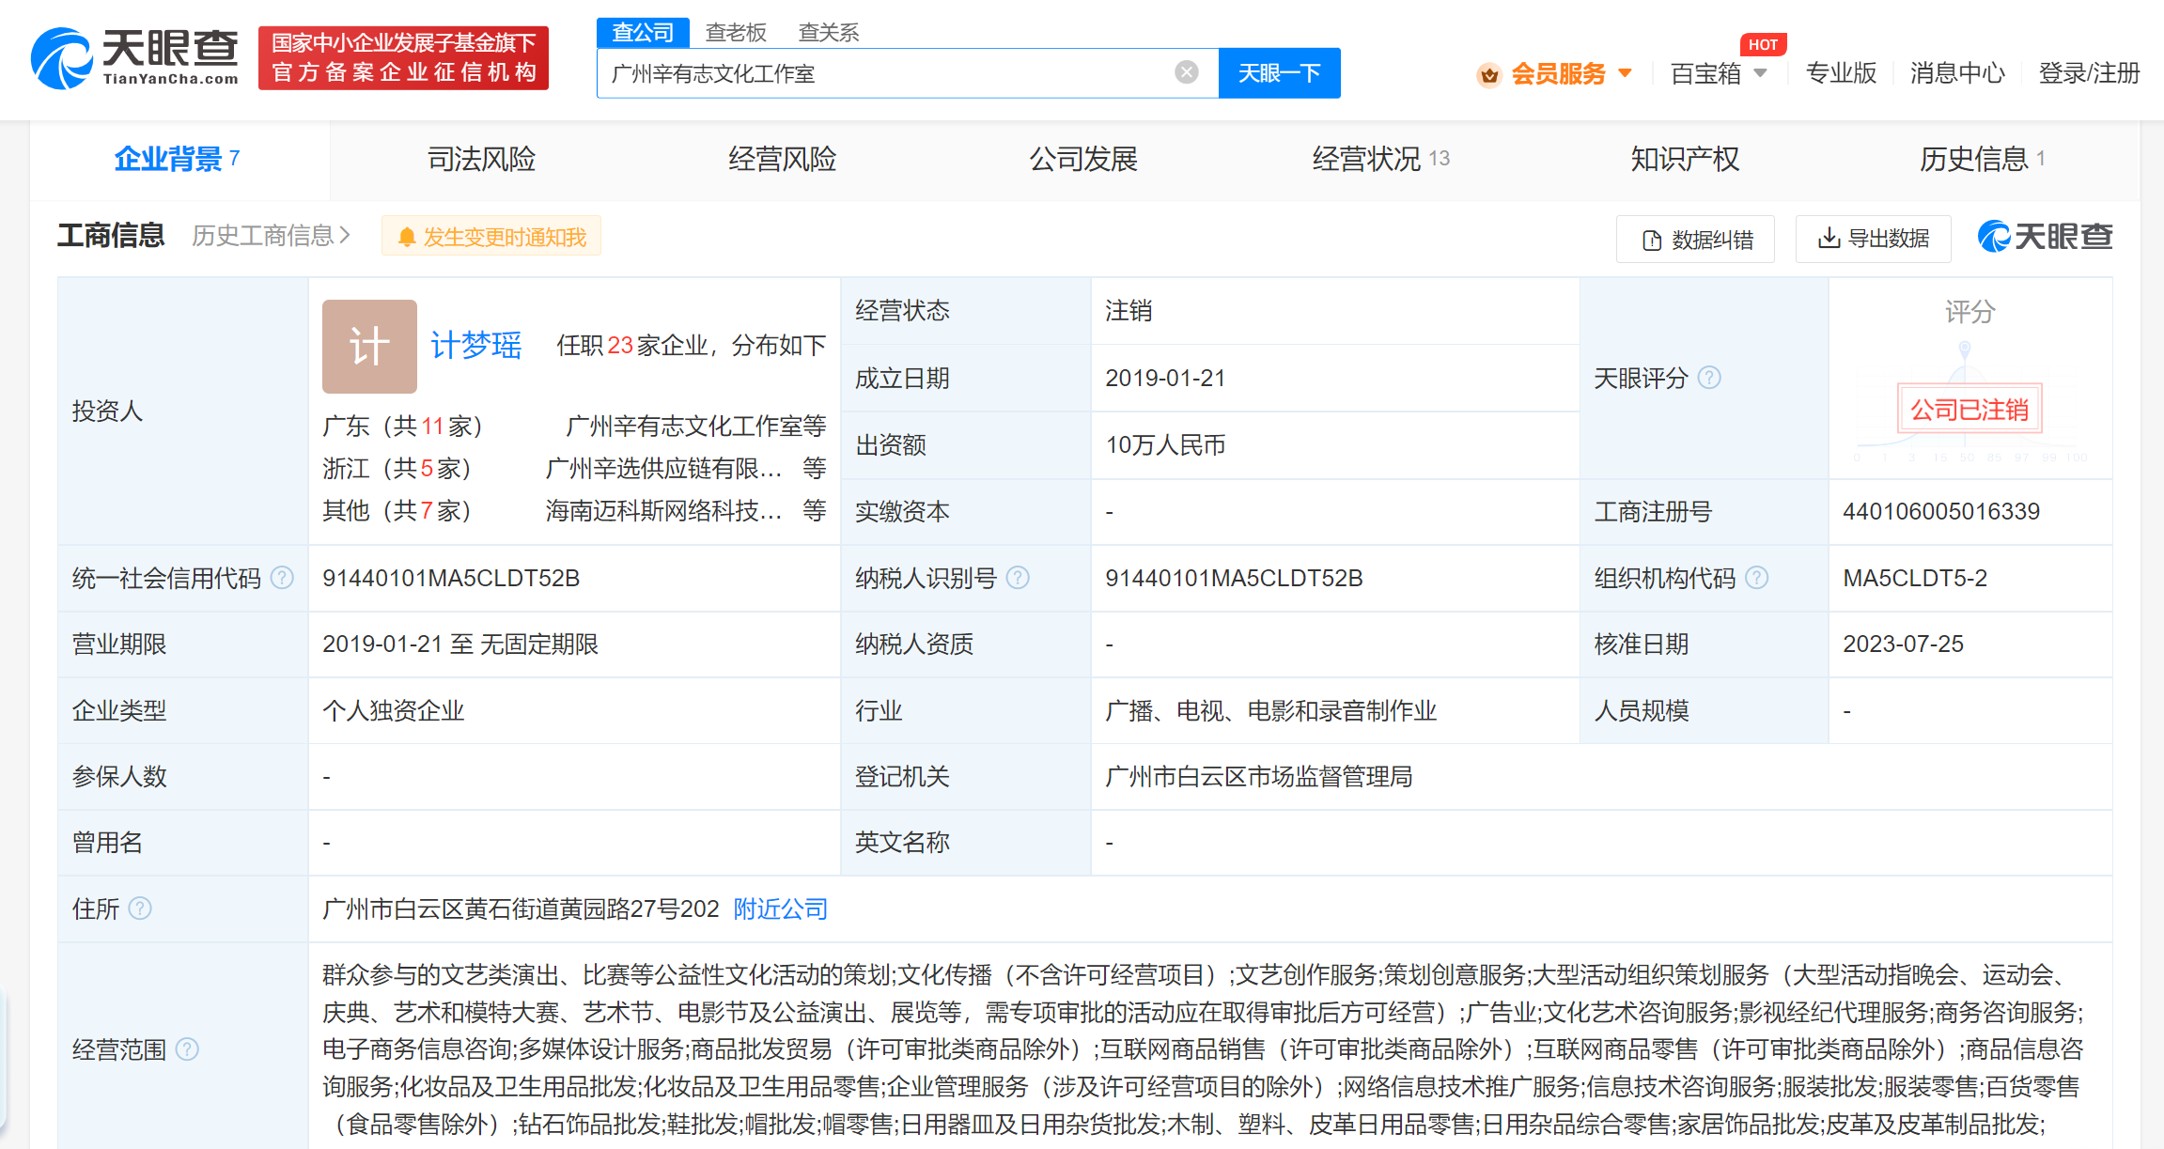Click the help icon beside 统一社会信用代码
Viewport: 2164px width, 1149px height.
pyautogui.click(x=280, y=578)
